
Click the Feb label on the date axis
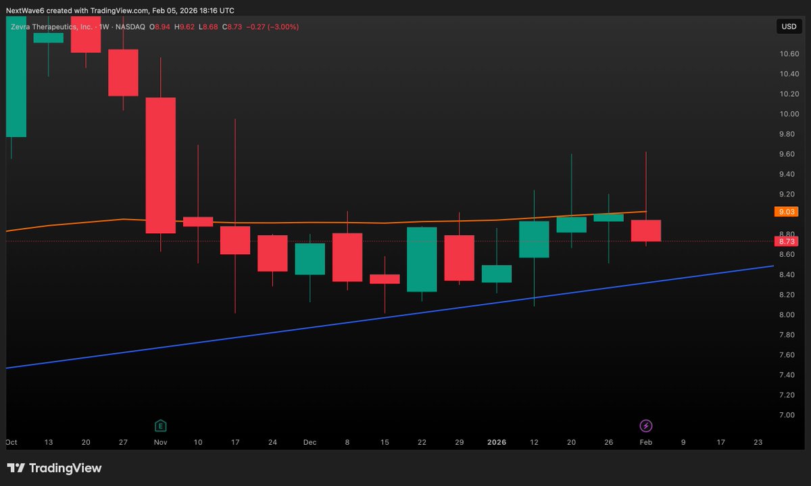click(x=645, y=442)
